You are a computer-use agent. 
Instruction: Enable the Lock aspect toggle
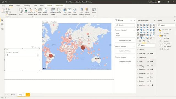click(x=152, y=73)
